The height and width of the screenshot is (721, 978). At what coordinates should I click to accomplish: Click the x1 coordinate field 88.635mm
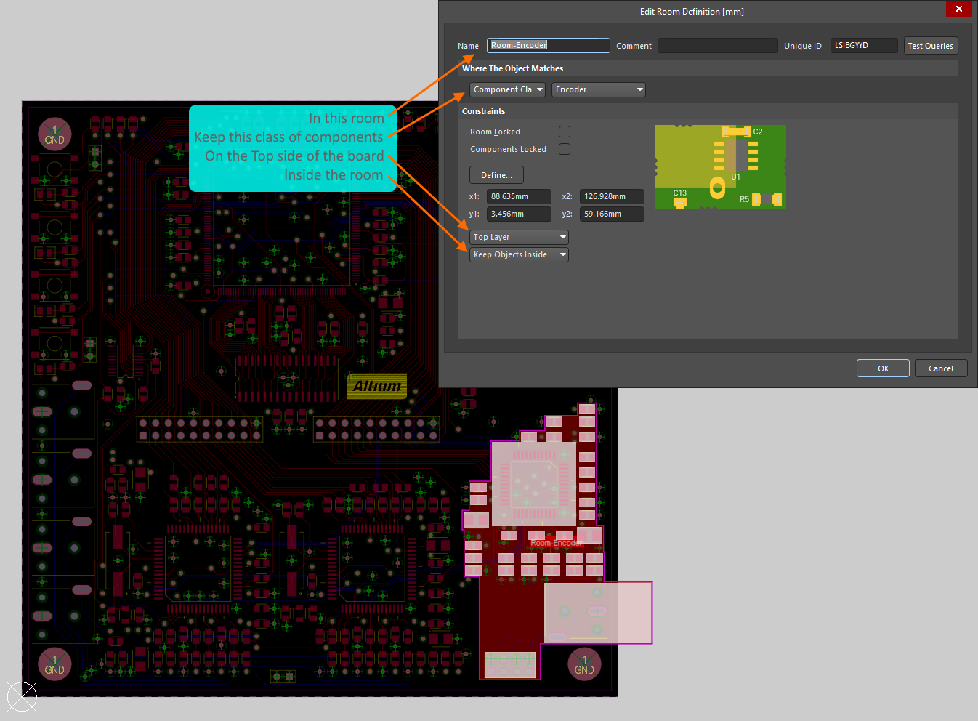519,196
